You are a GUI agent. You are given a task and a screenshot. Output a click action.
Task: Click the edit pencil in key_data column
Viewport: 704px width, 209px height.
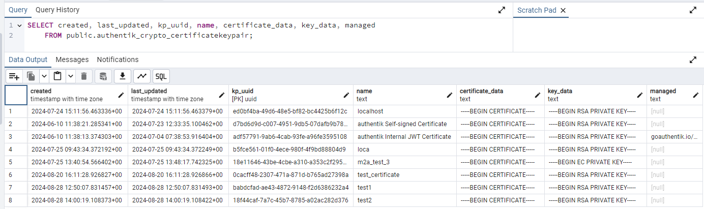[640, 95]
